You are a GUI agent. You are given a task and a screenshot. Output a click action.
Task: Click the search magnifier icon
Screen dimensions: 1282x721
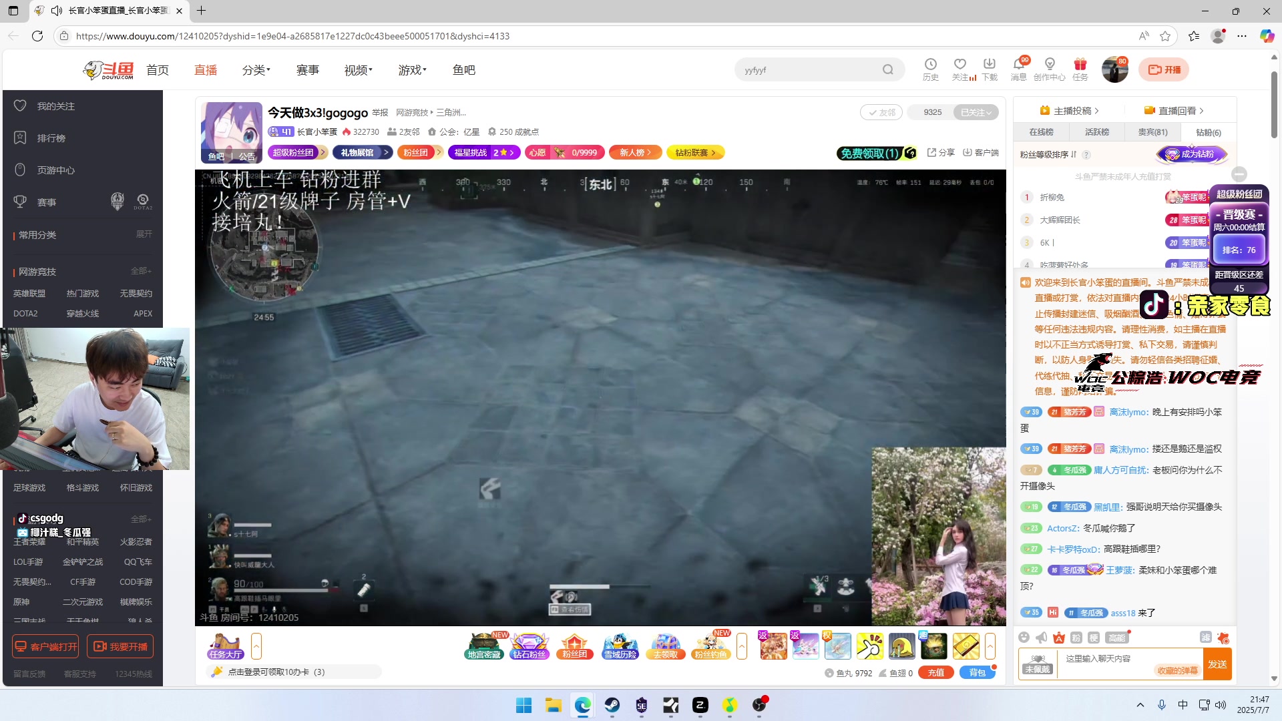[887, 69]
